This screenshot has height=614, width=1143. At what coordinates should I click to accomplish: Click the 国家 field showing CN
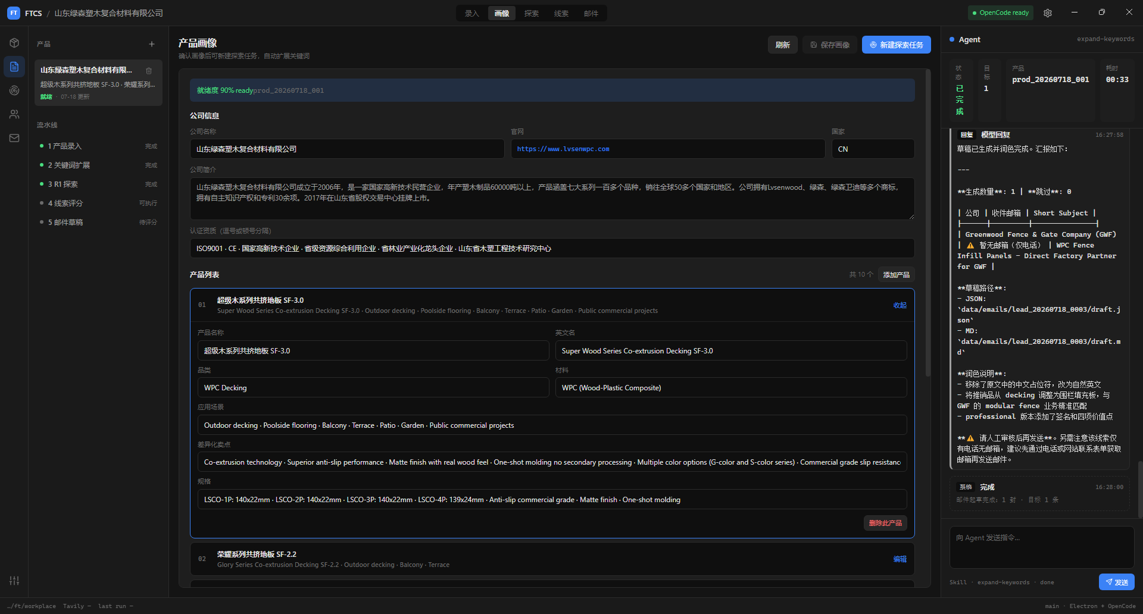click(x=873, y=149)
